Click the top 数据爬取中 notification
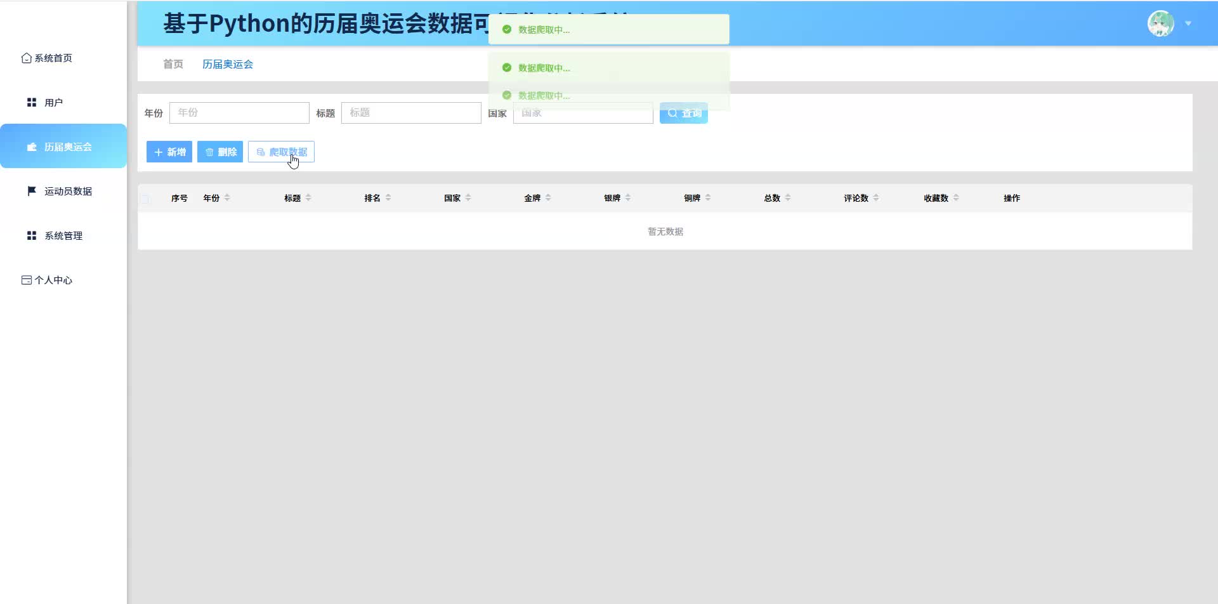The width and height of the screenshot is (1218, 604). [x=609, y=29]
